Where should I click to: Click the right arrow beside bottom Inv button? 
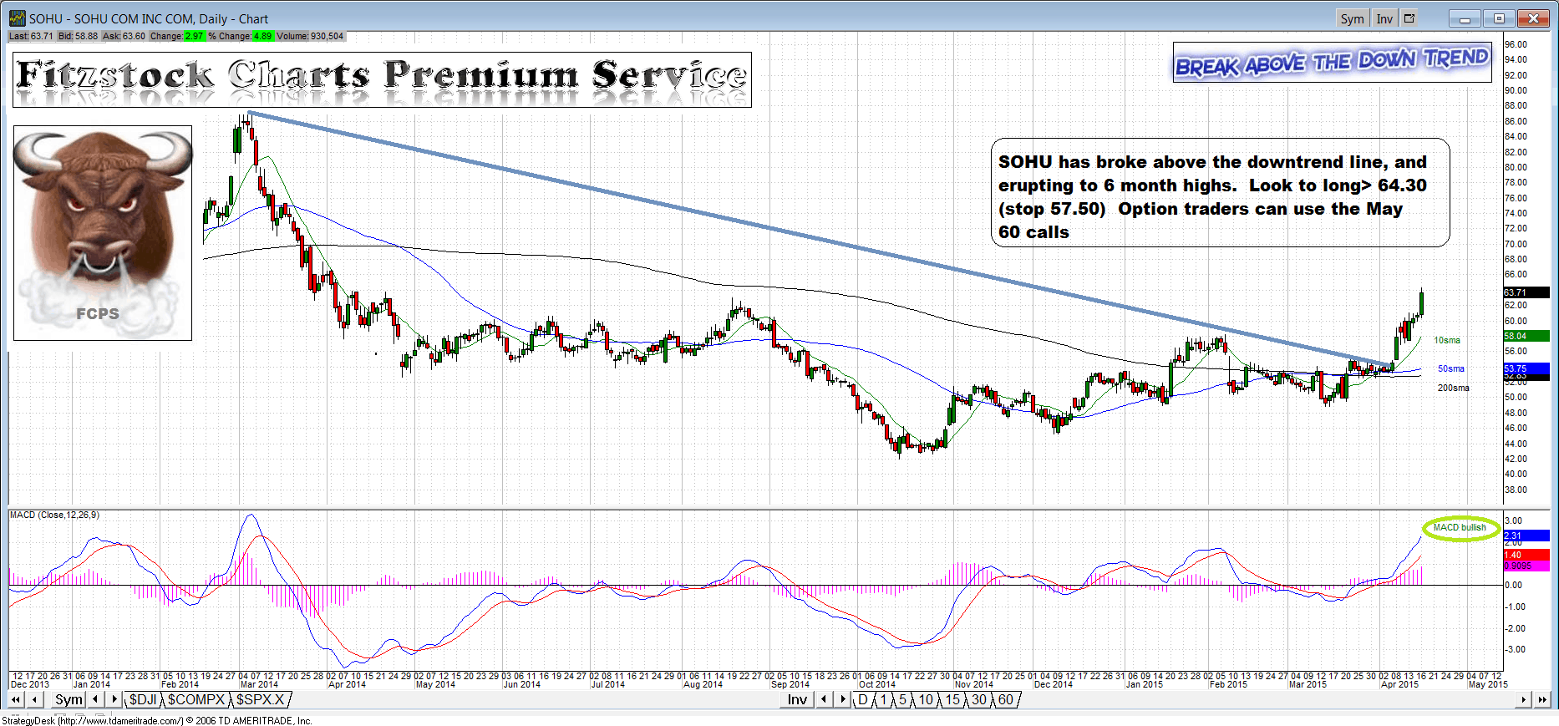pyautogui.click(x=843, y=700)
